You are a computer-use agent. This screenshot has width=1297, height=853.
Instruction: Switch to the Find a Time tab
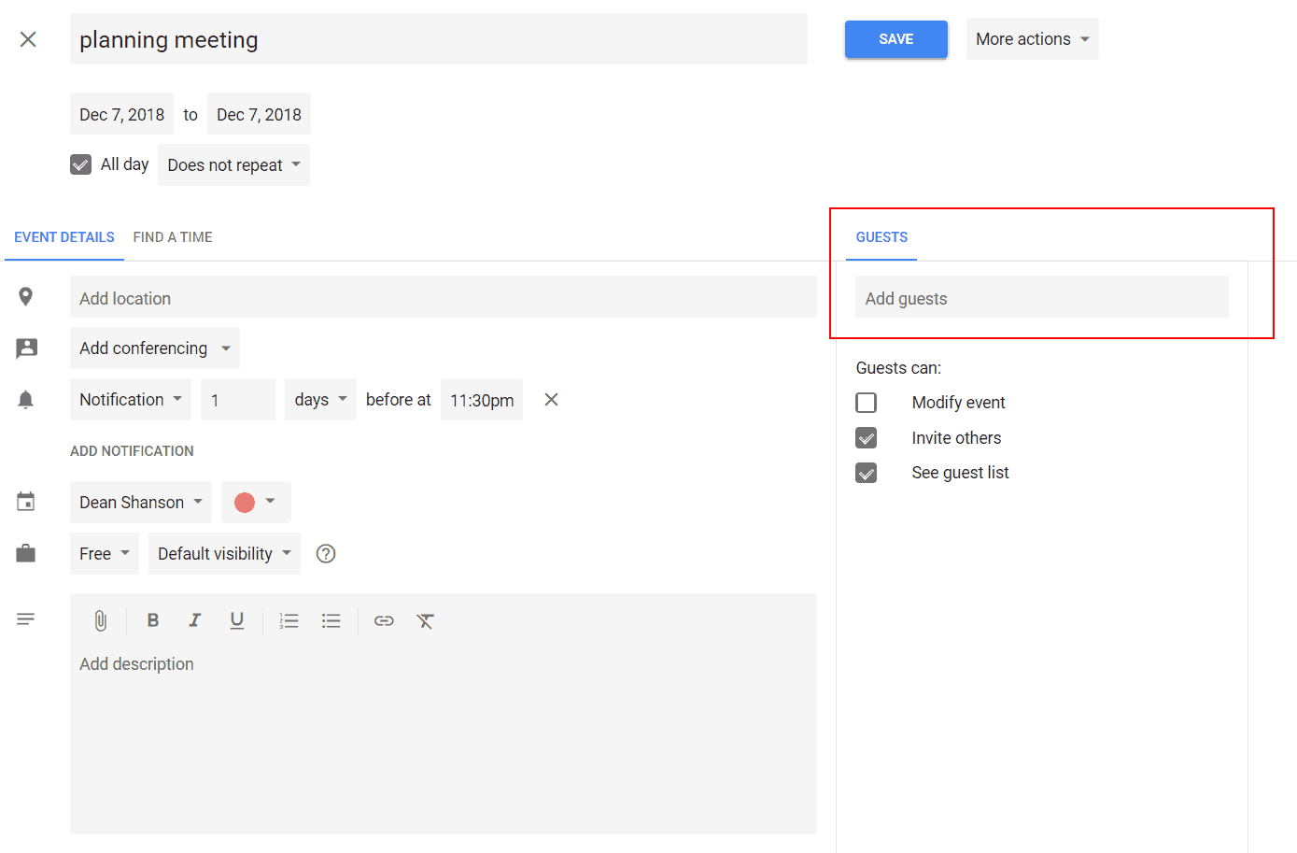pyautogui.click(x=173, y=237)
